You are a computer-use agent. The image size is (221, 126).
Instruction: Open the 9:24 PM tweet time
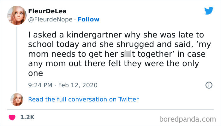coord(40,85)
